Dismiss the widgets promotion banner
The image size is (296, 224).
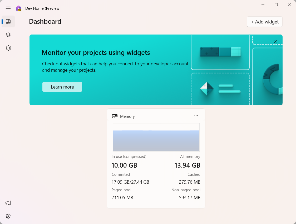pyautogui.click(x=275, y=42)
